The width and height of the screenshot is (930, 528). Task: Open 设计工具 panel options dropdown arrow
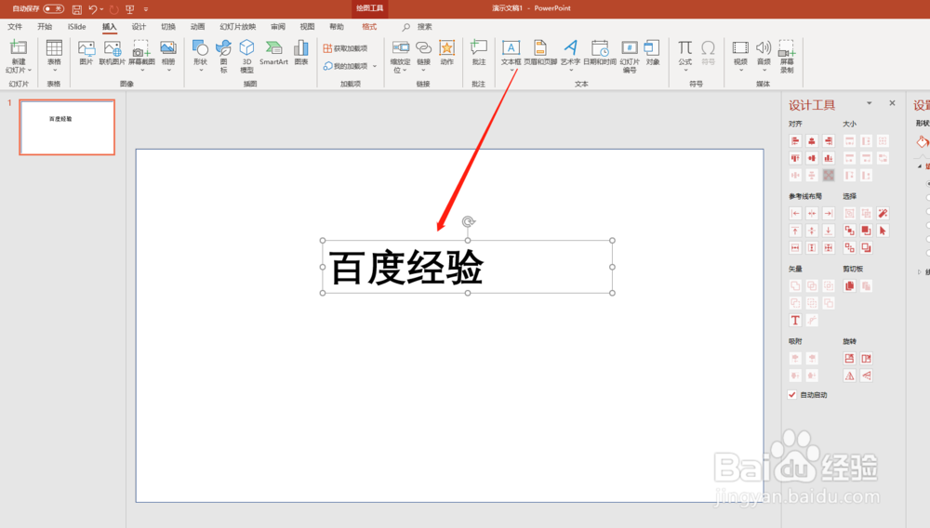point(869,103)
